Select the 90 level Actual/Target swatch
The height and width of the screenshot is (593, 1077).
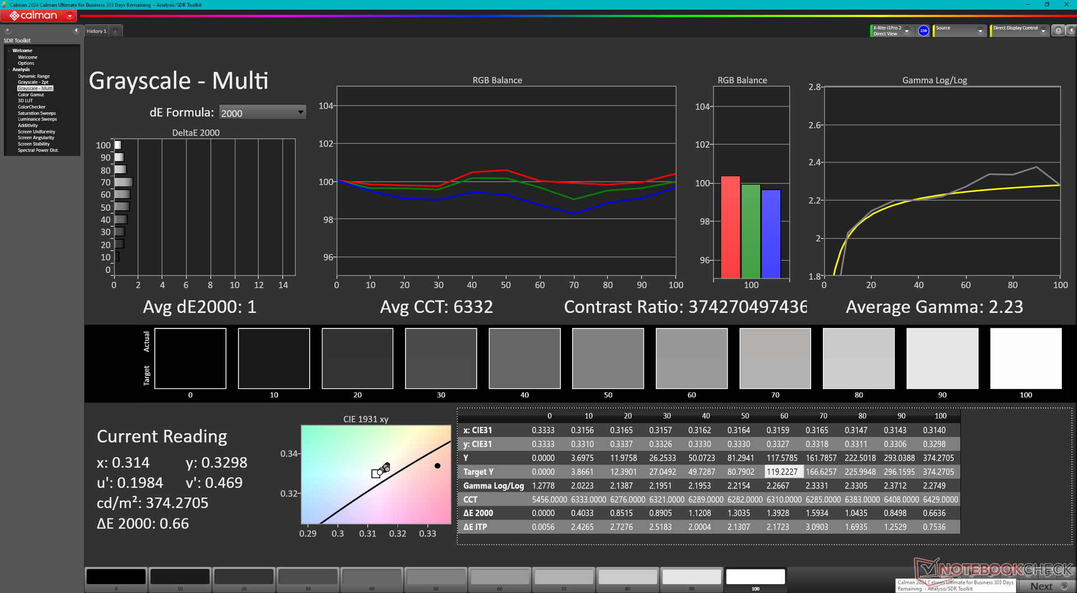942,358
